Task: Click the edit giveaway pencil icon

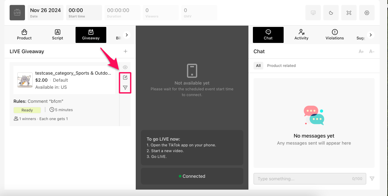Action: (125, 78)
